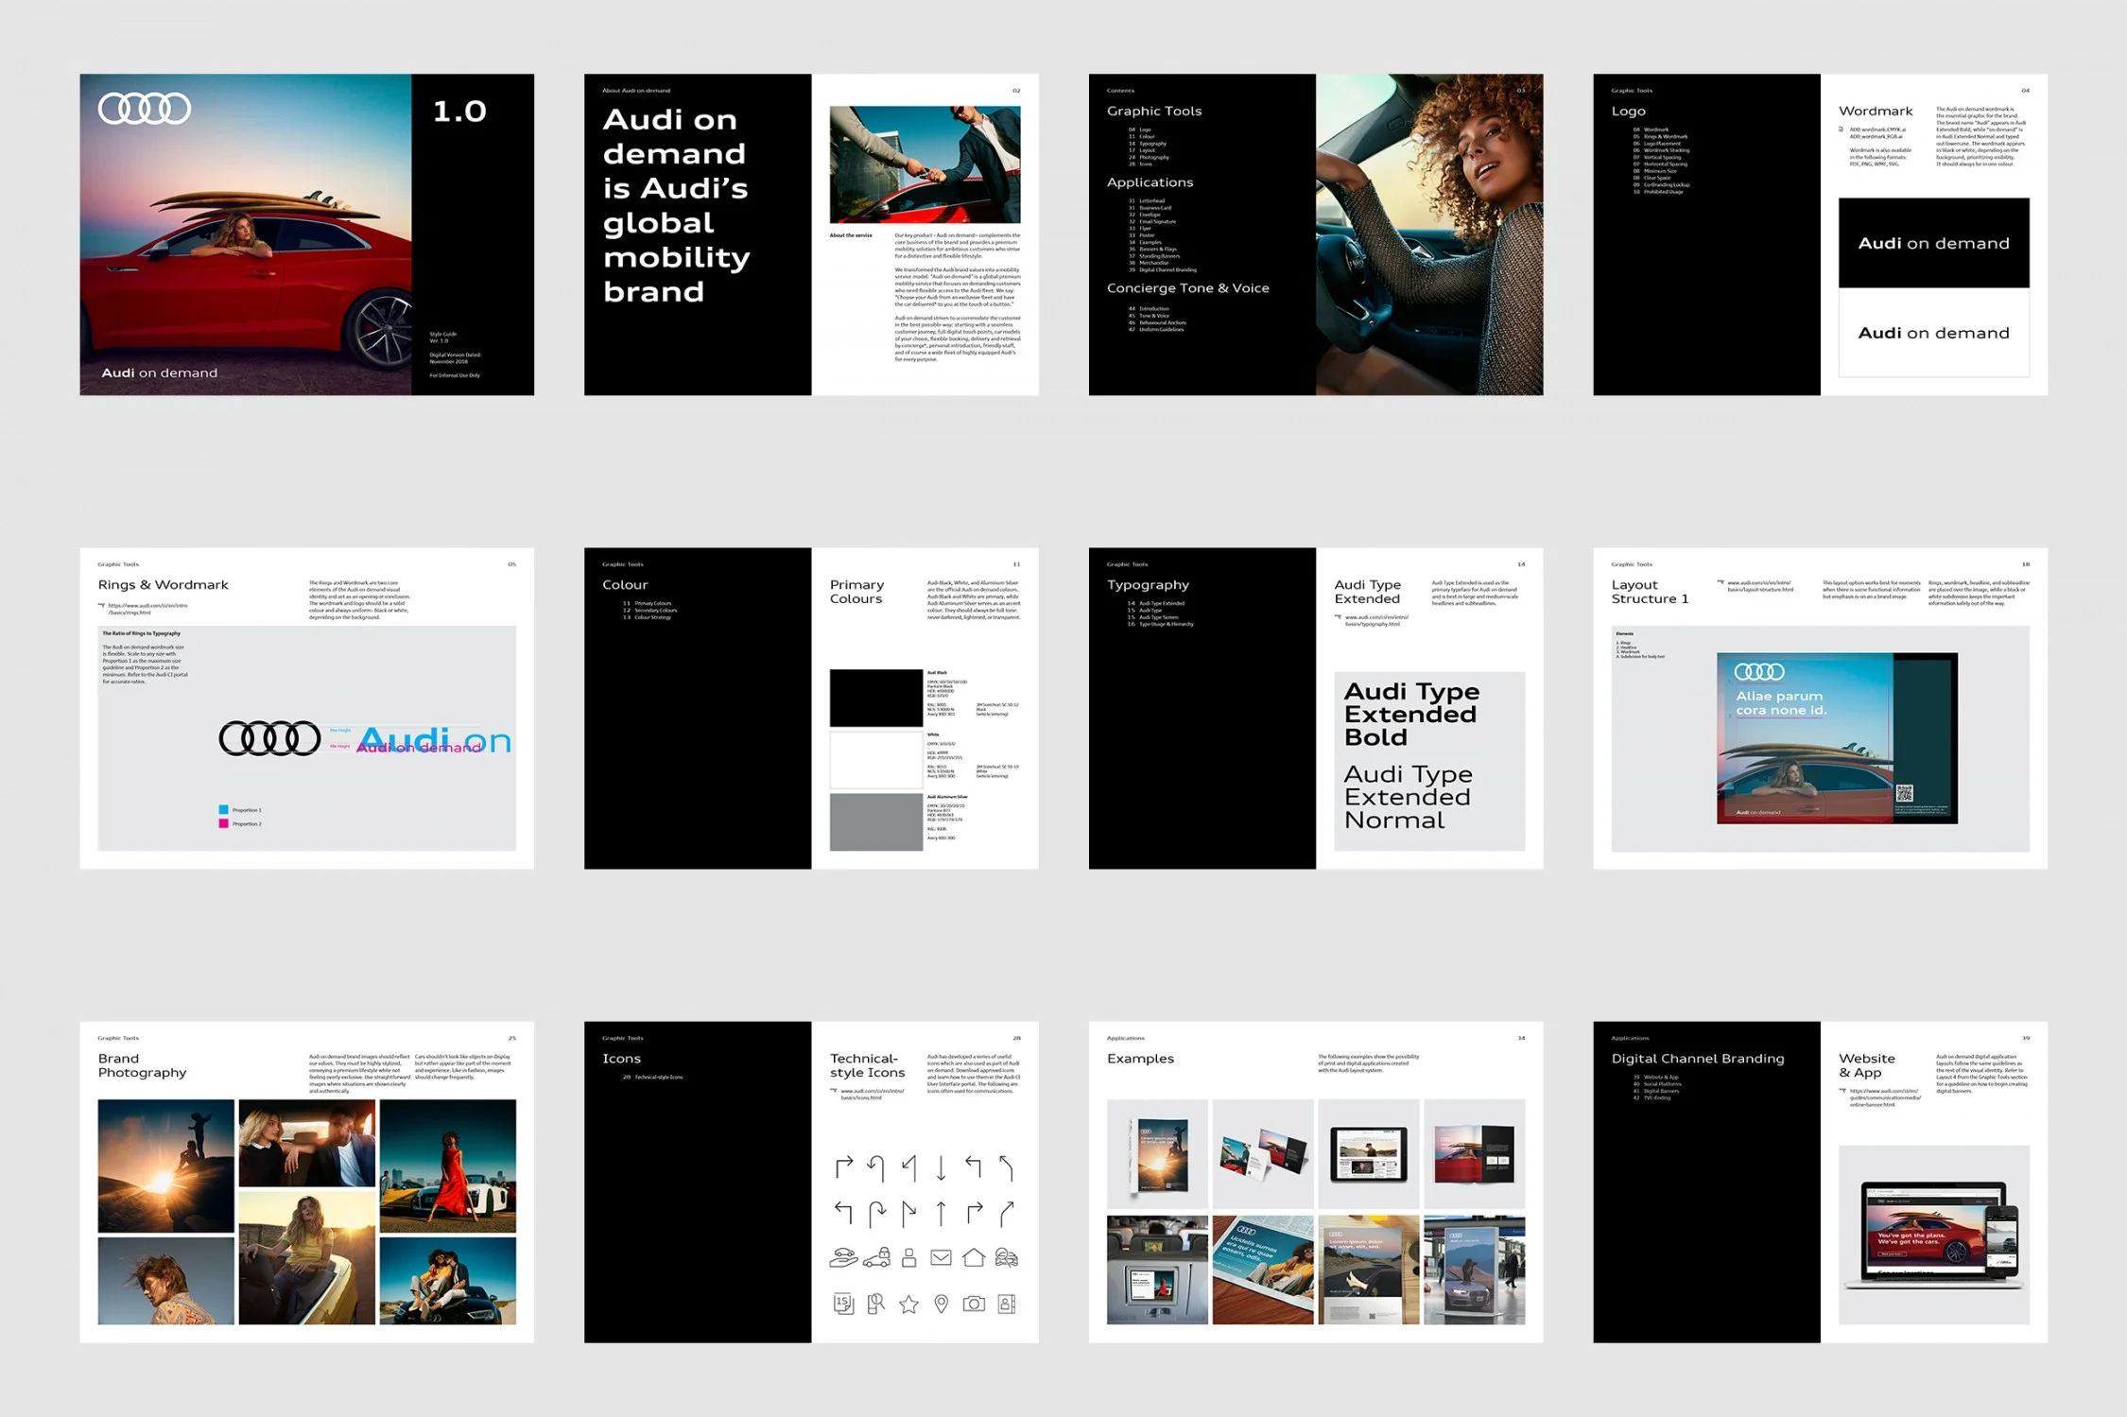The width and height of the screenshot is (2127, 1417).
Task: Click the '10 Prohibited Usage' entry under Logo
Action: (x=1658, y=192)
